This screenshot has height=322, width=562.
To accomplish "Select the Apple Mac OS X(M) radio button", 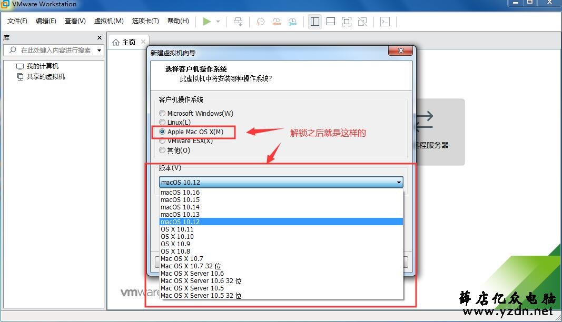I will pos(162,132).
